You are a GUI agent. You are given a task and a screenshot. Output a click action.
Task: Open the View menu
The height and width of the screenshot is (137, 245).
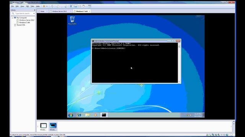pos(22,6)
